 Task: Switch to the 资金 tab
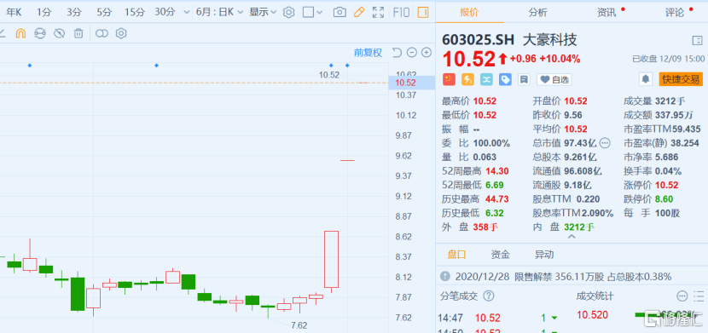(x=501, y=255)
